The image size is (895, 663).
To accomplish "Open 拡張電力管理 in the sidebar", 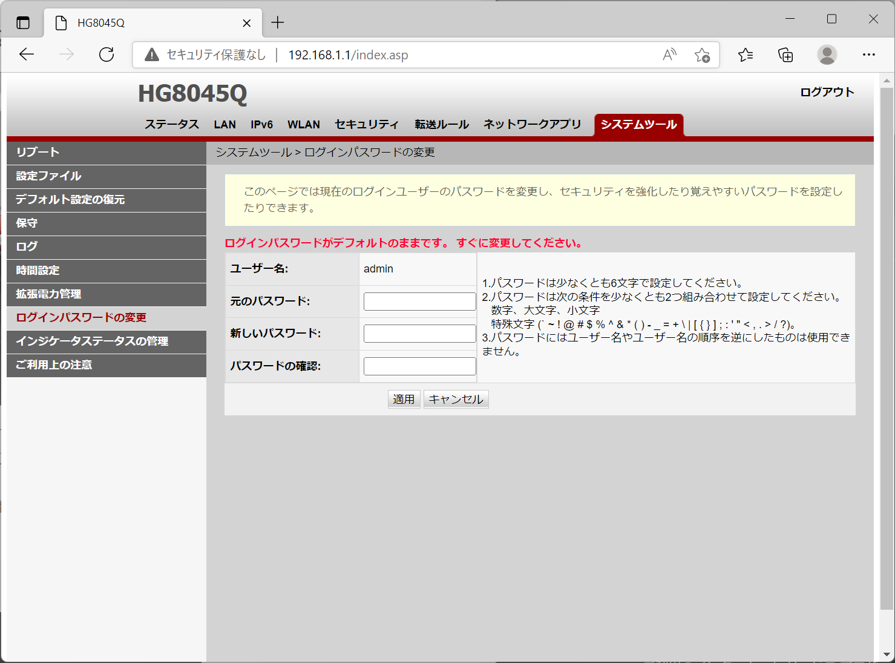I will pyautogui.click(x=107, y=294).
